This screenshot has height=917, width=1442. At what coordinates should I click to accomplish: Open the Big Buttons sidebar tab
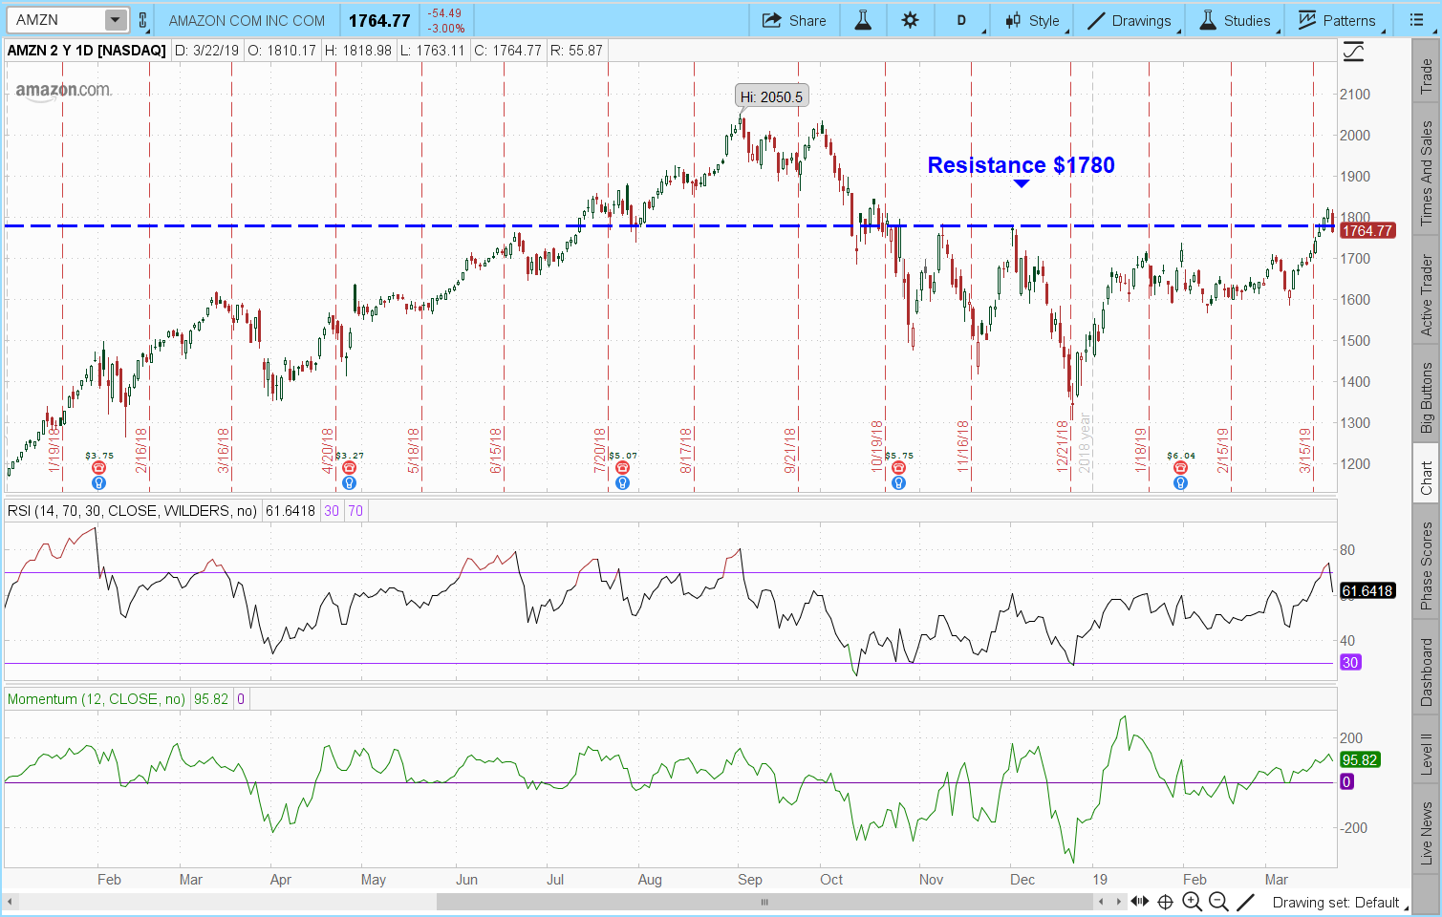pyautogui.click(x=1426, y=397)
